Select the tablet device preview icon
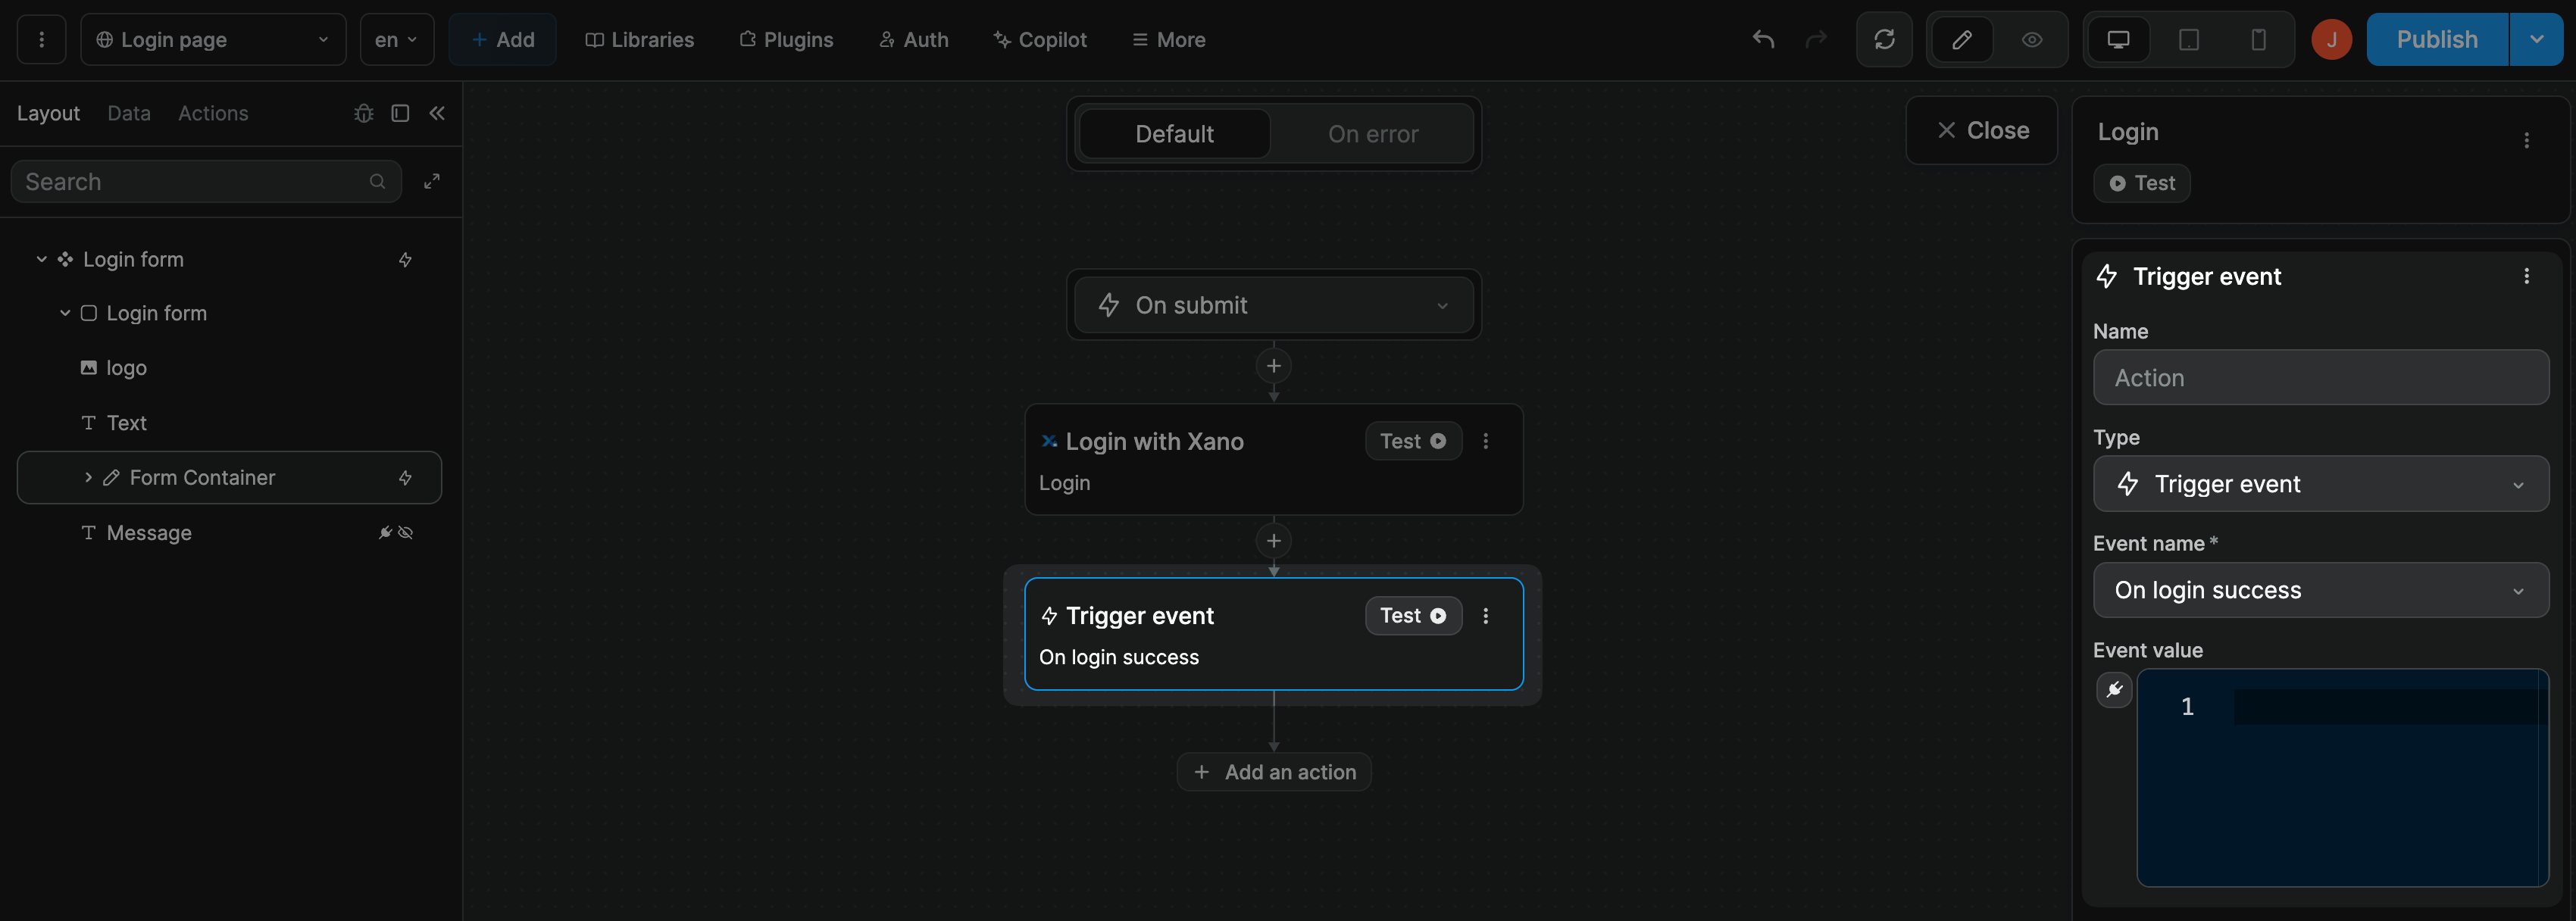Image resolution: width=2576 pixels, height=921 pixels. point(2188,39)
